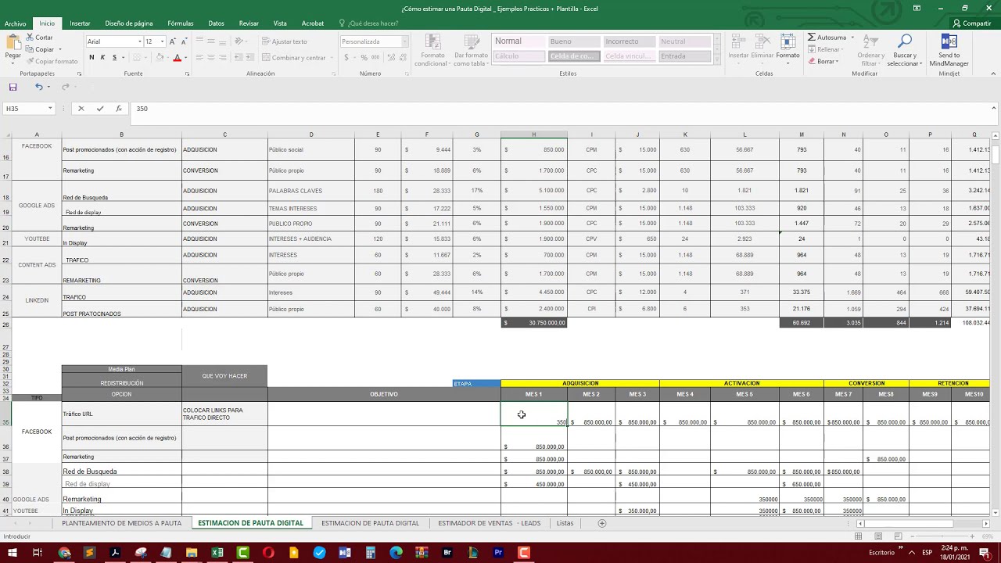Viewport: 1001px width, 563px height.
Task: Apply percent style format
Action: point(364,57)
